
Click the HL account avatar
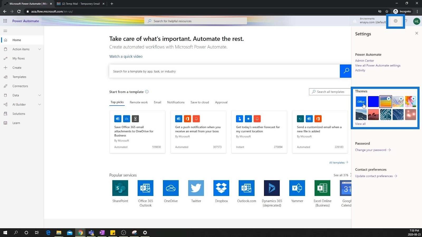coord(416,21)
